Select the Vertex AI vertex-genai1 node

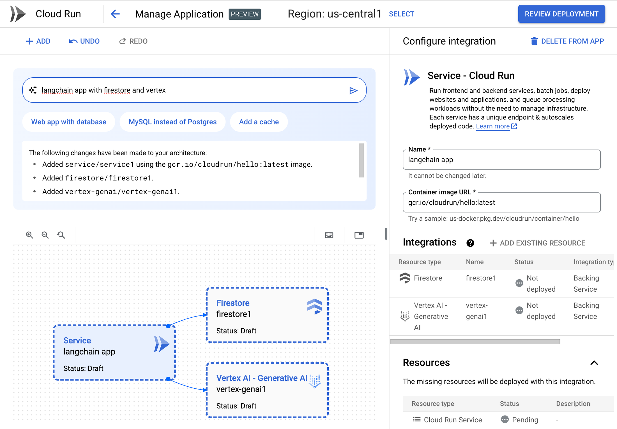267,390
